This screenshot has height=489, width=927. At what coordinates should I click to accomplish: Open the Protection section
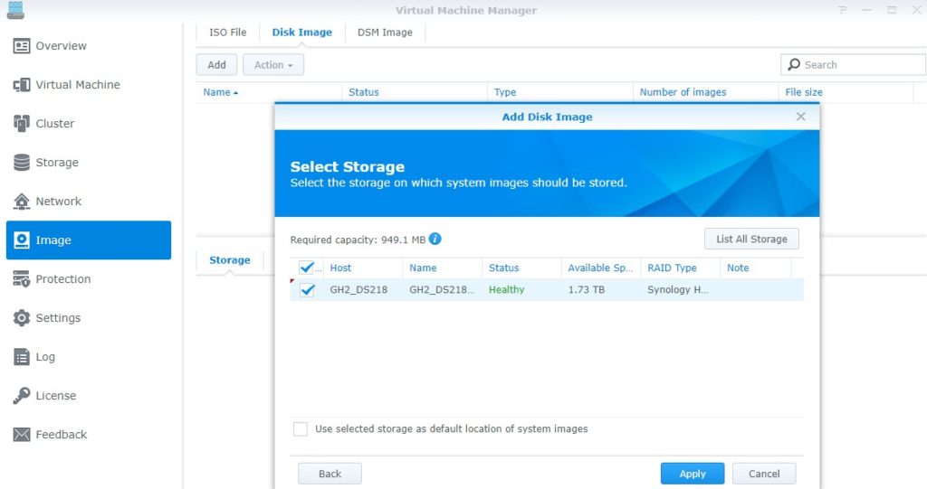click(63, 278)
